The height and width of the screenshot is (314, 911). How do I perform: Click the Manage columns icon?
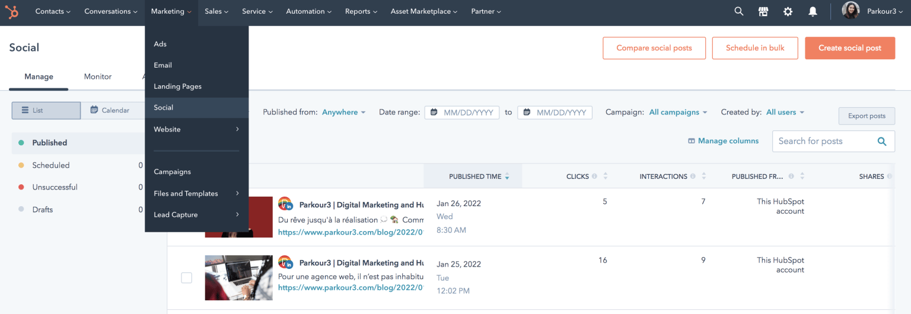coord(691,141)
